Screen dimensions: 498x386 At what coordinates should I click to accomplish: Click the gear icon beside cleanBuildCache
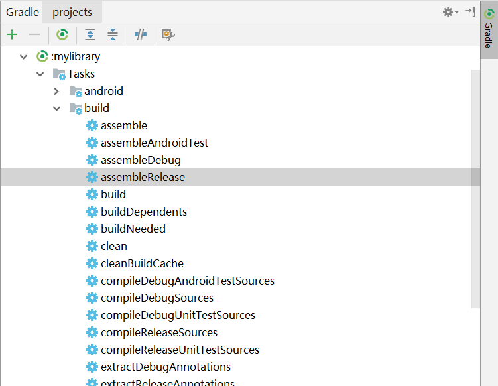92,263
